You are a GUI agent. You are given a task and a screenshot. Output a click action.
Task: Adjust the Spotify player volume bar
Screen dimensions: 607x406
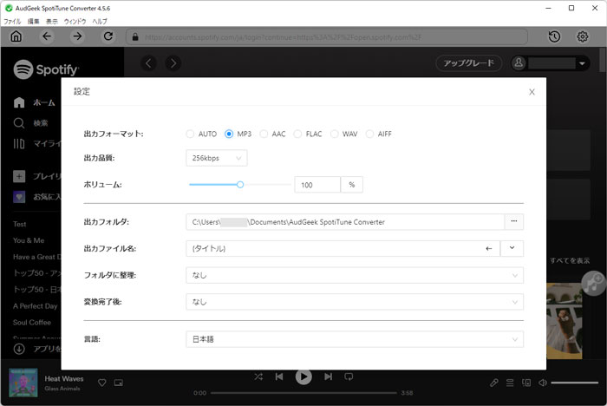[574, 383]
